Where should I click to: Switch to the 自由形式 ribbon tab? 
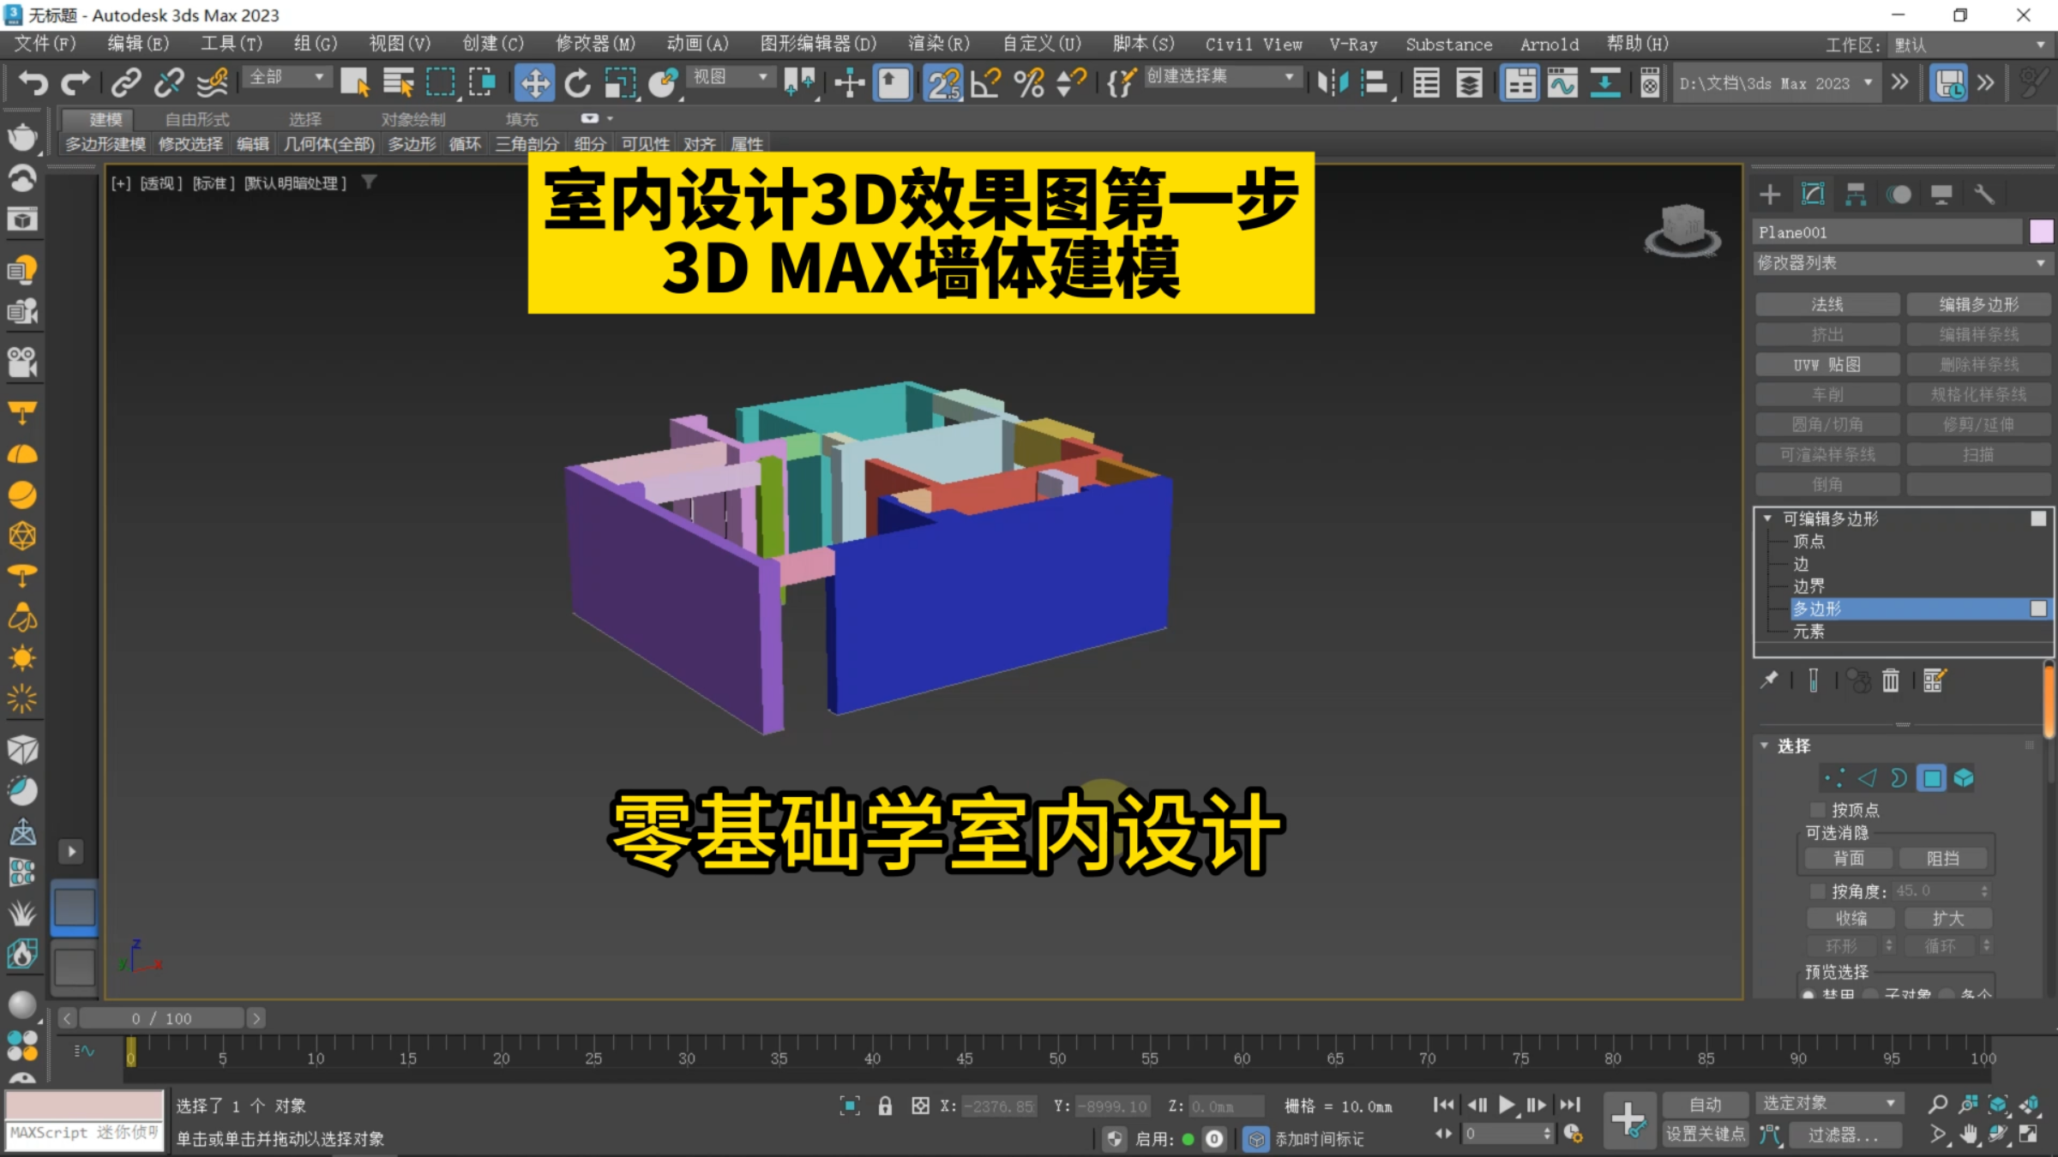[x=197, y=119]
